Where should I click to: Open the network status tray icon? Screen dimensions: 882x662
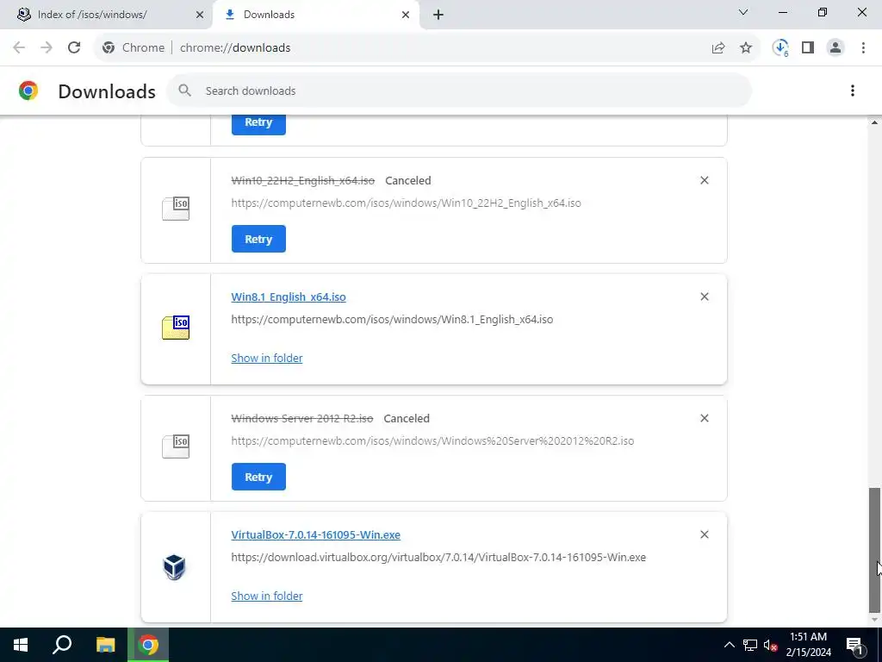click(x=750, y=645)
